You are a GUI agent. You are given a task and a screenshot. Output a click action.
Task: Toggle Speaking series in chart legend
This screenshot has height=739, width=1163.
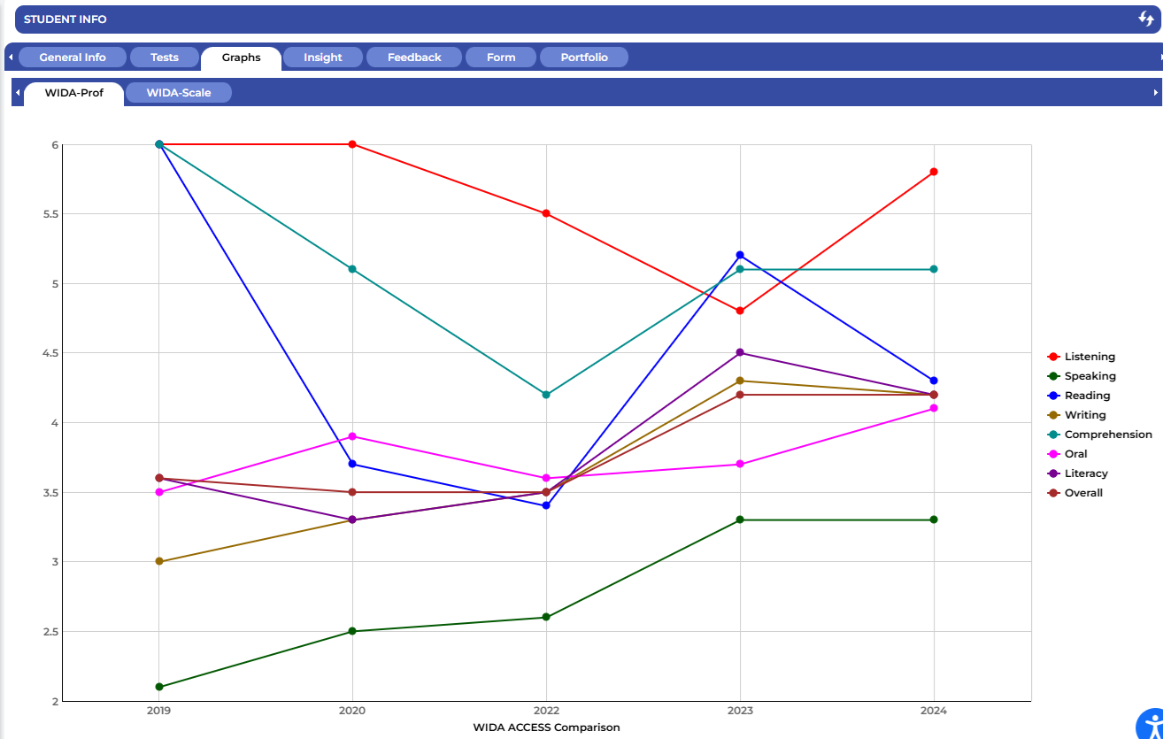tap(1090, 376)
